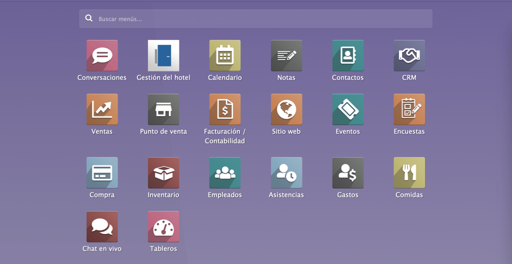
Task: Open the Eventos ticket icon
Action: coord(348,109)
